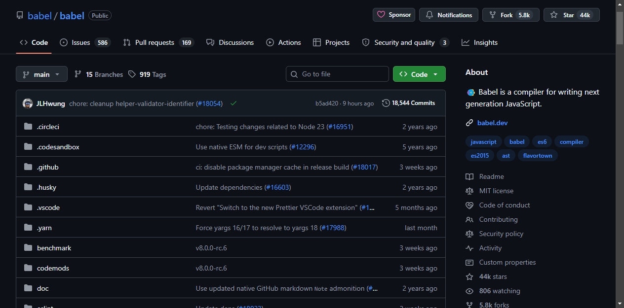Open JLHwung author link
624x308 pixels.
(51, 103)
